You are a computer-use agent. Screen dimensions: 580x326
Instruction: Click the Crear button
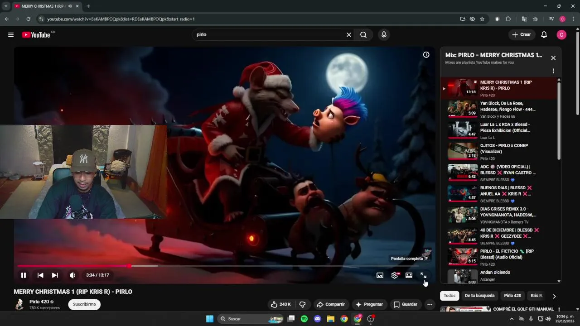click(x=522, y=35)
